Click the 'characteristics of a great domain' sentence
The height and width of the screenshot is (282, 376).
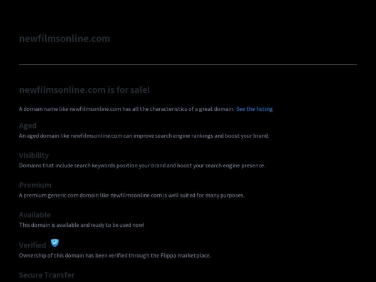(127, 109)
